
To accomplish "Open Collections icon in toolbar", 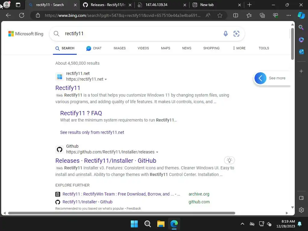I will coord(262,15).
